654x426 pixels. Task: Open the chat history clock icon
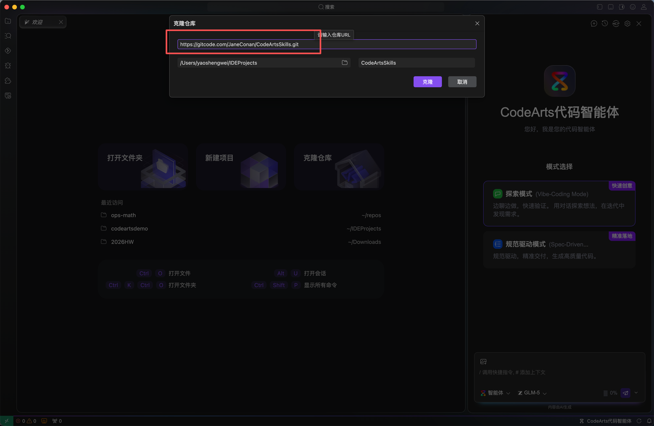coord(604,23)
